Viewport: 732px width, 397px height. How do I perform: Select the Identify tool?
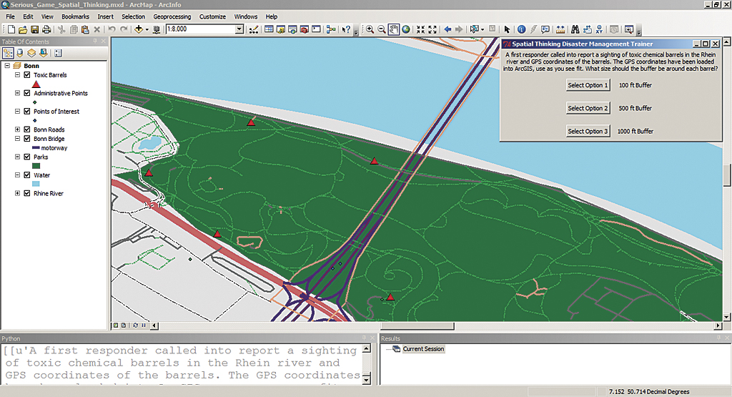pyautogui.click(x=521, y=29)
